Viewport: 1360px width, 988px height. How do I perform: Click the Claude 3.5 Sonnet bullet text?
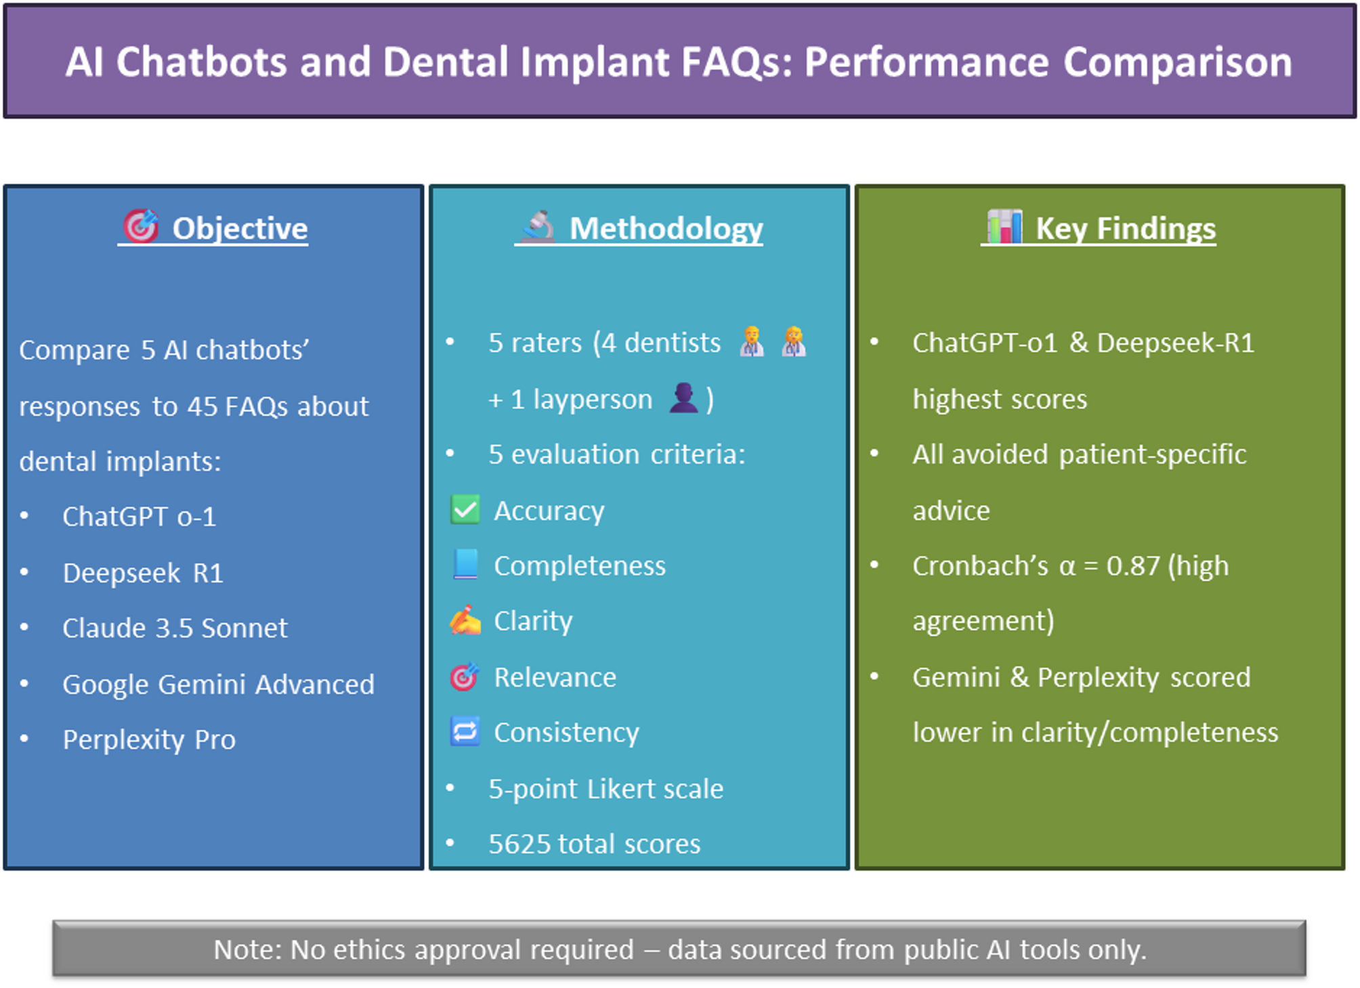(175, 628)
